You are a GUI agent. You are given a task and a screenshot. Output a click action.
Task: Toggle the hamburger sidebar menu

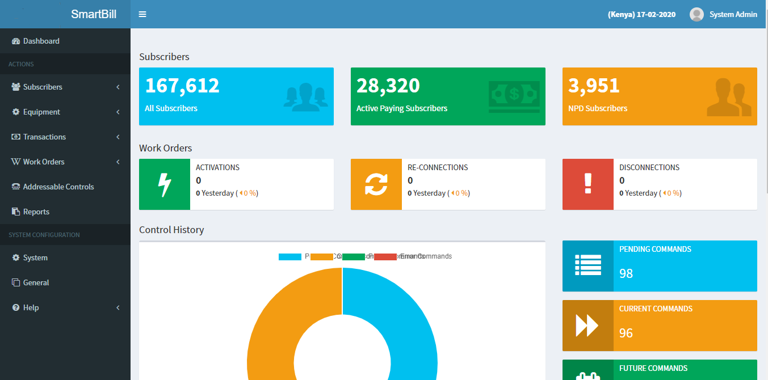[x=142, y=14]
